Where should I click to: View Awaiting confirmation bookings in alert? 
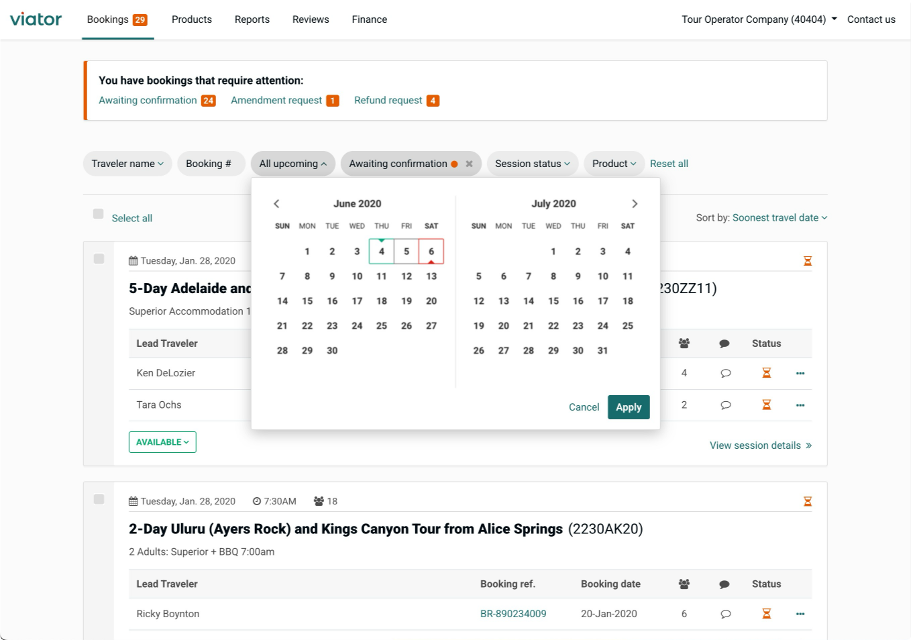[x=157, y=101]
